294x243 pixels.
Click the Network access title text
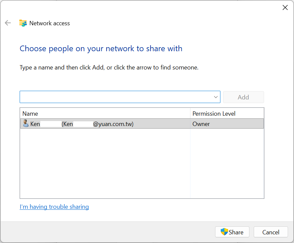pyautogui.click(x=50, y=23)
